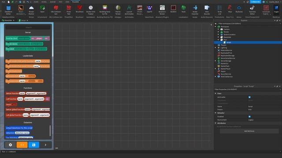Expand the Lighting node
This screenshot has width=282, height=158.
click(x=215, y=48)
